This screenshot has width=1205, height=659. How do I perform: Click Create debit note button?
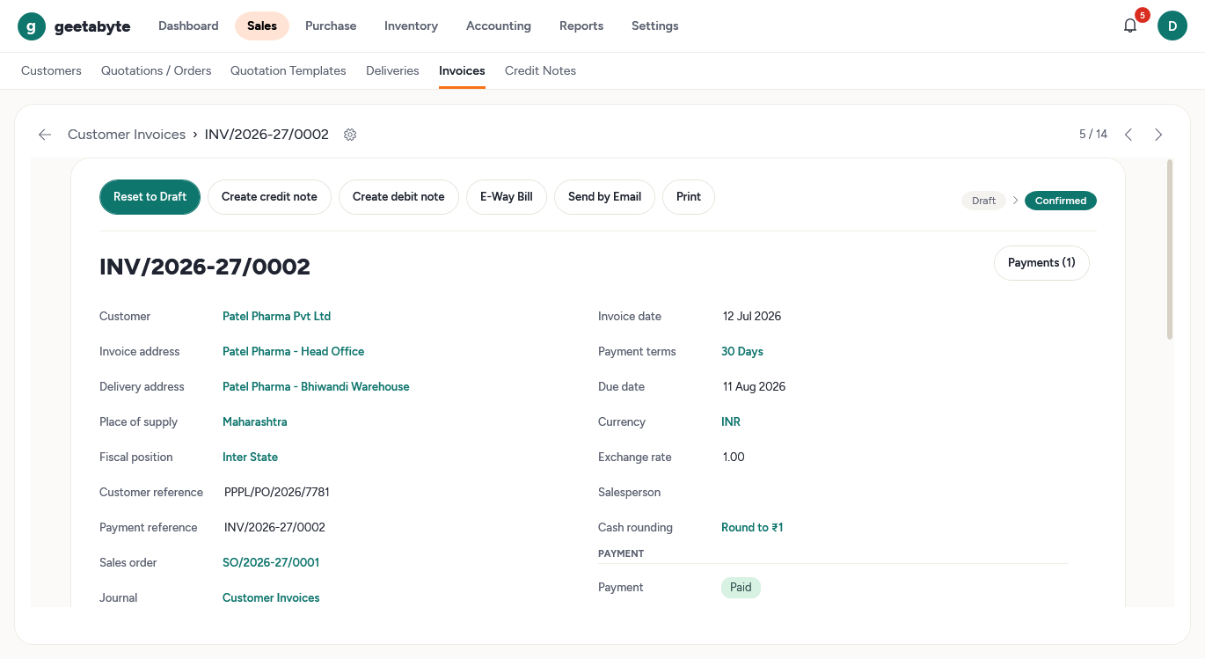click(x=398, y=197)
